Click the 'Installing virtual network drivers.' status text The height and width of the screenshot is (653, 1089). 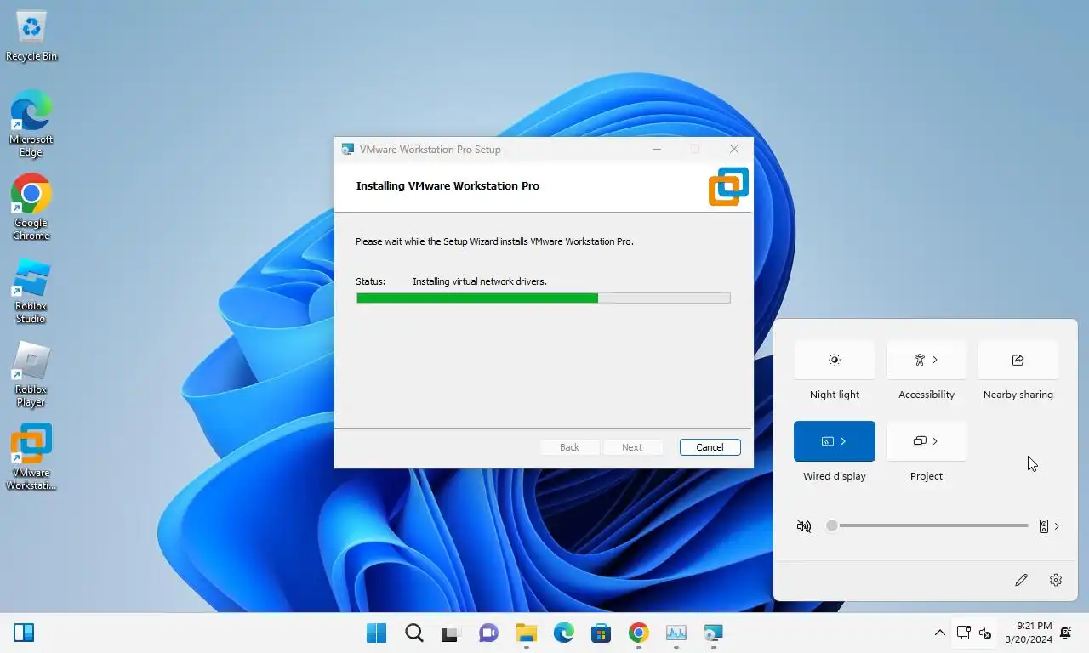tap(480, 281)
